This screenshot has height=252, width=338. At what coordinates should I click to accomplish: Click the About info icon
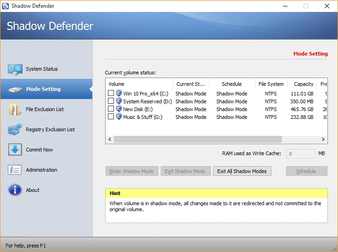click(x=15, y=190)
